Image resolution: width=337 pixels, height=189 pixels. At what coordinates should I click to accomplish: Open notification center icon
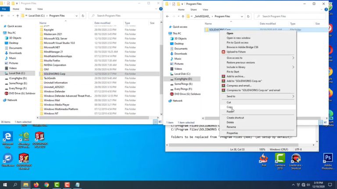coord(330,185)
